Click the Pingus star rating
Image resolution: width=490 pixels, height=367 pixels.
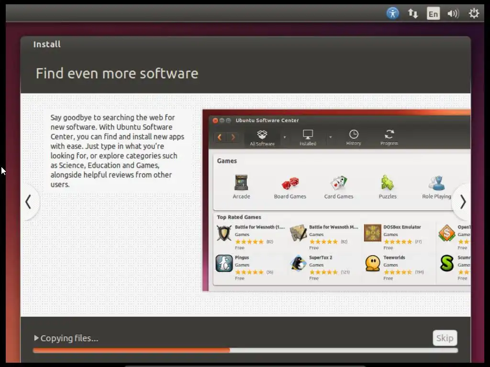pos(249,272)
